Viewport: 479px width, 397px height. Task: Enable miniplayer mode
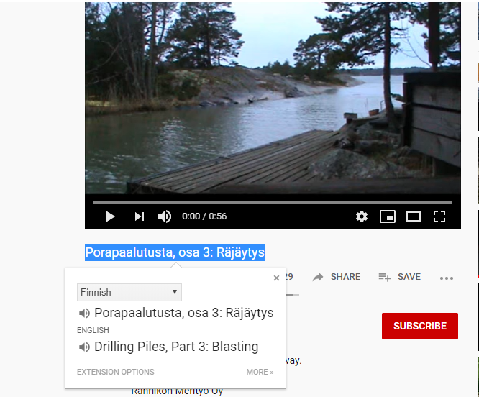tap(388, 216)
